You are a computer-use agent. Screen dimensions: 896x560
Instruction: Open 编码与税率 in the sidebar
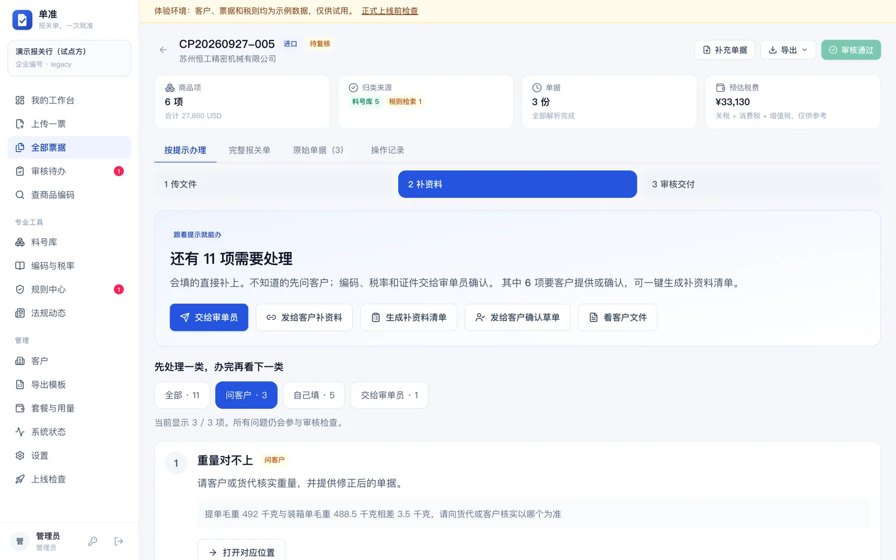point(69,265)
